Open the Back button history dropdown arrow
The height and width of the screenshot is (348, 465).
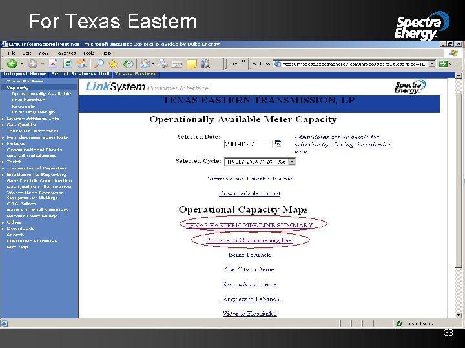point(22,64)
